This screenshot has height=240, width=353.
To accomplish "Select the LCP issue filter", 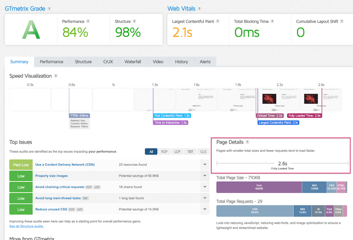I will coord(177,152).
